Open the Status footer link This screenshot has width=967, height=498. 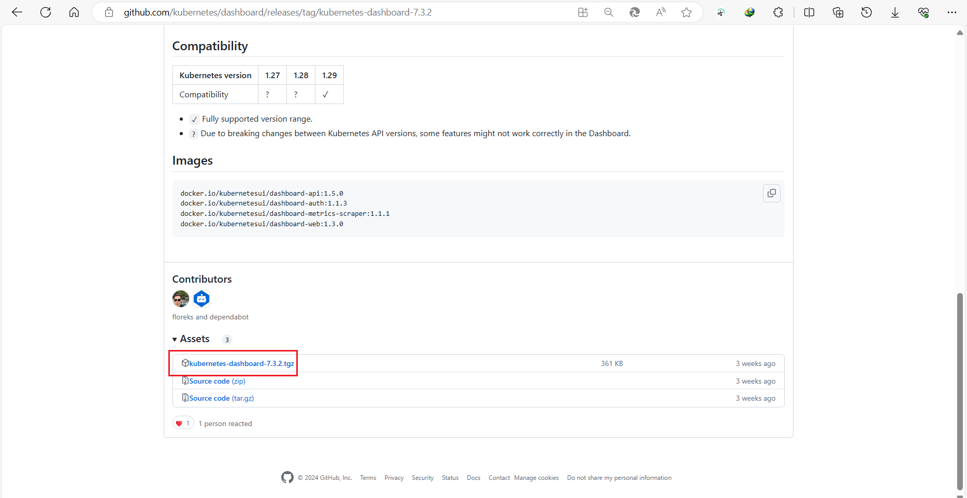450,478
